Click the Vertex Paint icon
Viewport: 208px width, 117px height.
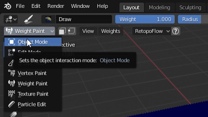[11, 73]
